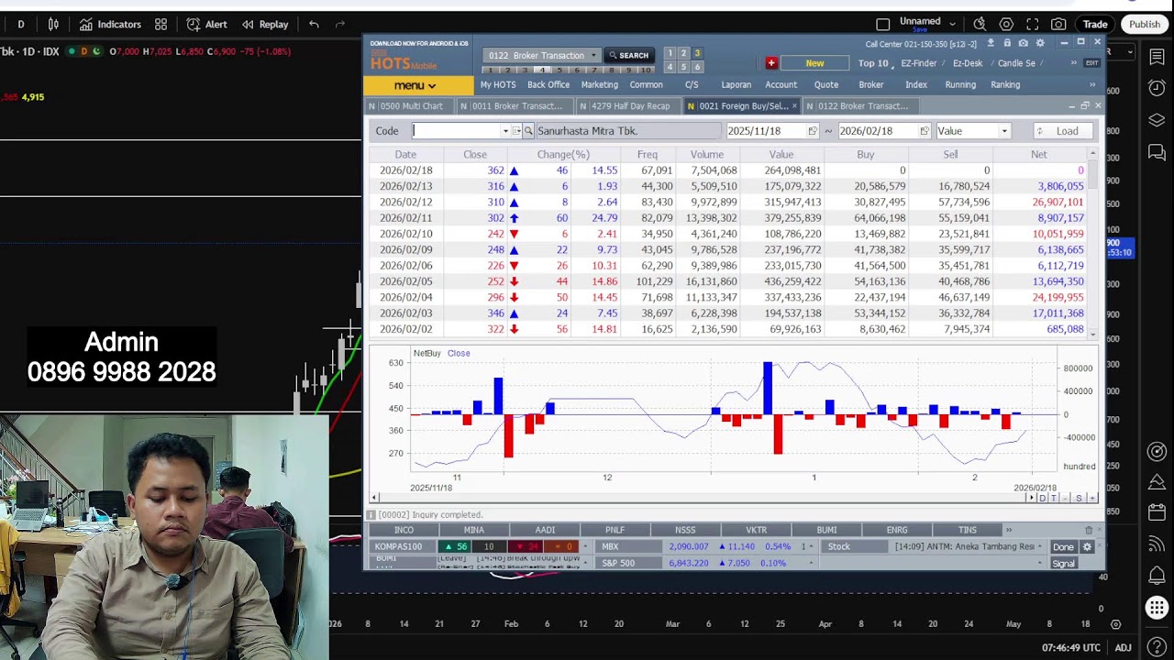Expand the HOTS menu dropdown
The height and width of the screenshot is (660, 1174).
coord(419,85)
